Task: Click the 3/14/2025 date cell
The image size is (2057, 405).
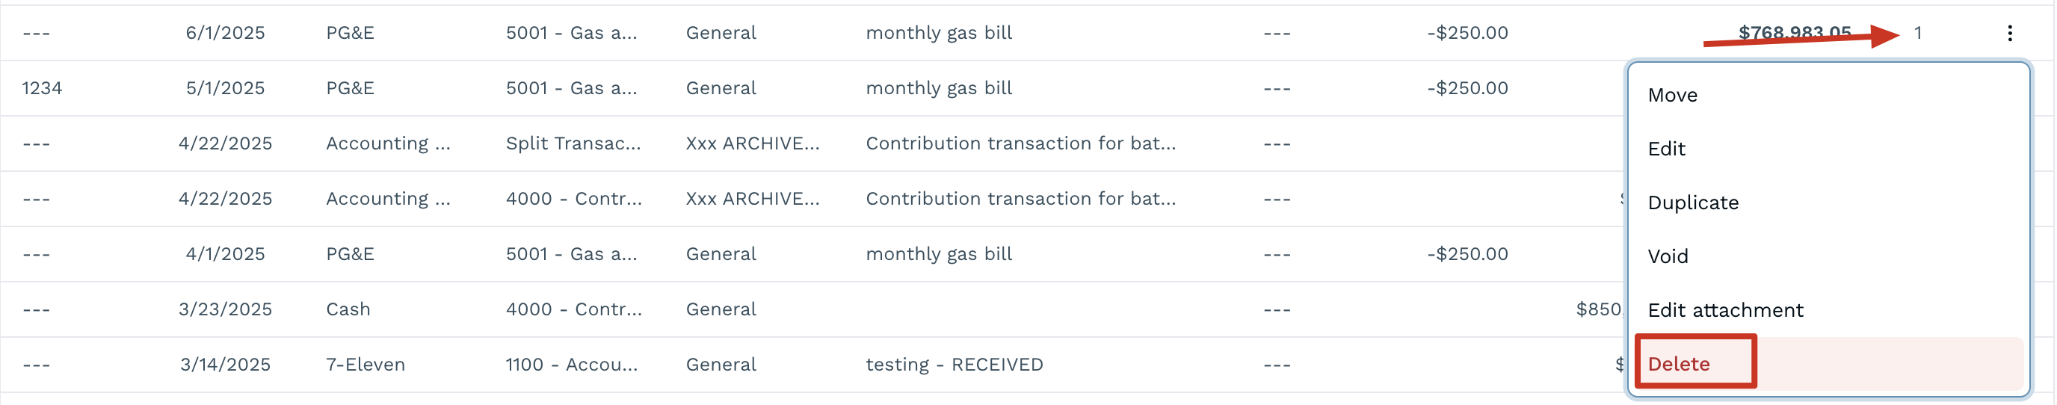Action: tap(225, 364)
